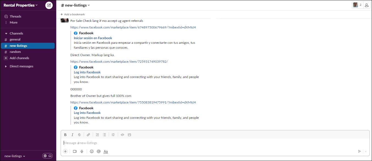The image size is (372, 161).
Task: Open the emoji picker
Action: pyautogui.click(x=92, y=151)
